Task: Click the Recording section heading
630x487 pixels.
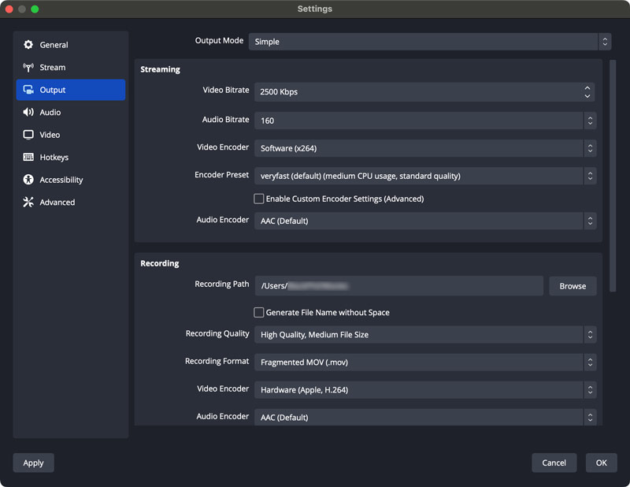Action: point(160,263)
